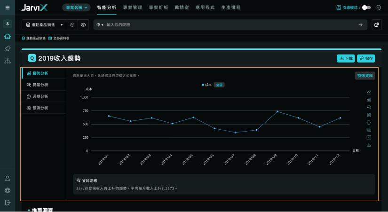Switch to 應用程式 tab
Image resolution: width=388 pixels, height=212 pixels.
[205, 8]
